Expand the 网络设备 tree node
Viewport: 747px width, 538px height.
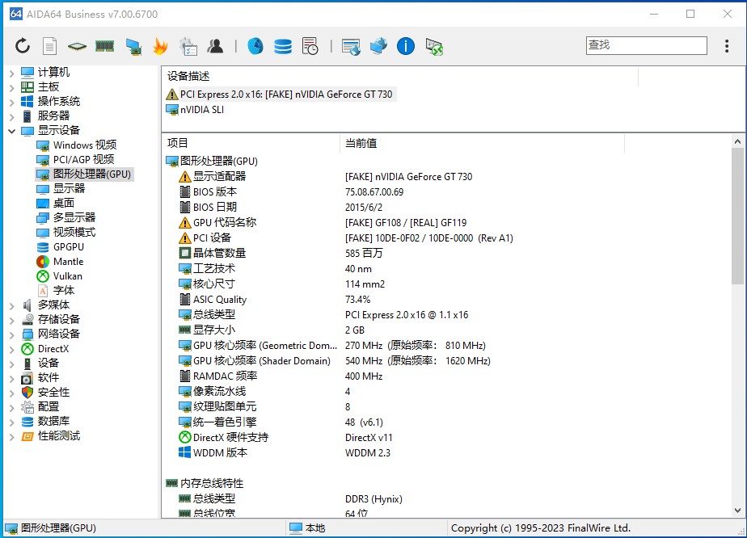click(x=12, y=334)
